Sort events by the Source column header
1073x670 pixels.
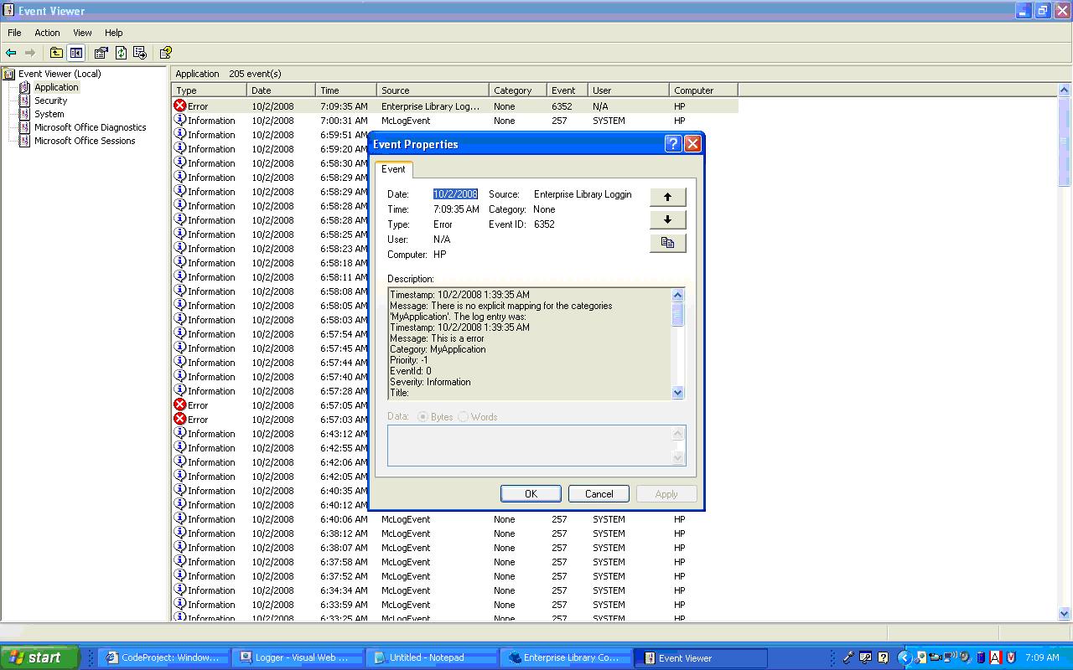[x=433, y=90]
